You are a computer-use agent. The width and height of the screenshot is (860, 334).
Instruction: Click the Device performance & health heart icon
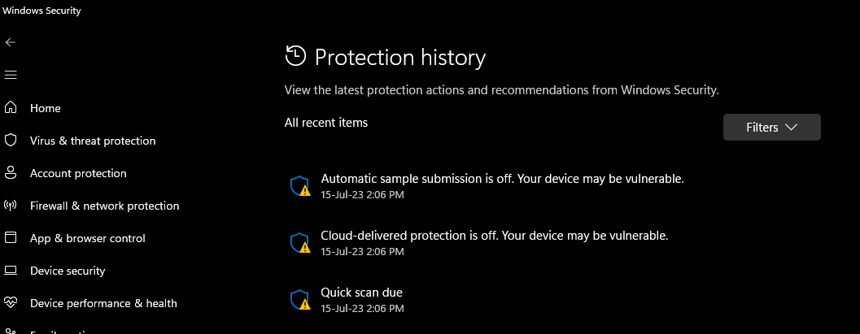coord(11,303)
